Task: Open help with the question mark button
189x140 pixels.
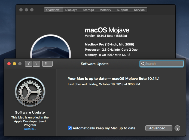Action: 178,128
